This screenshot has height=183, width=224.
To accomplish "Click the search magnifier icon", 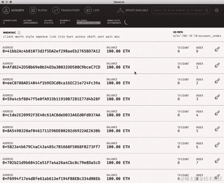I will coord(206,10).
